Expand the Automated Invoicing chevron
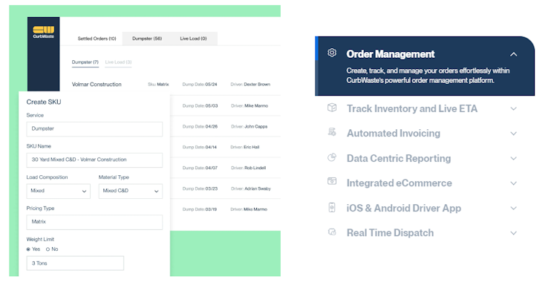The height and width of the screenshot is (308, 557). [x=513, y=134]
